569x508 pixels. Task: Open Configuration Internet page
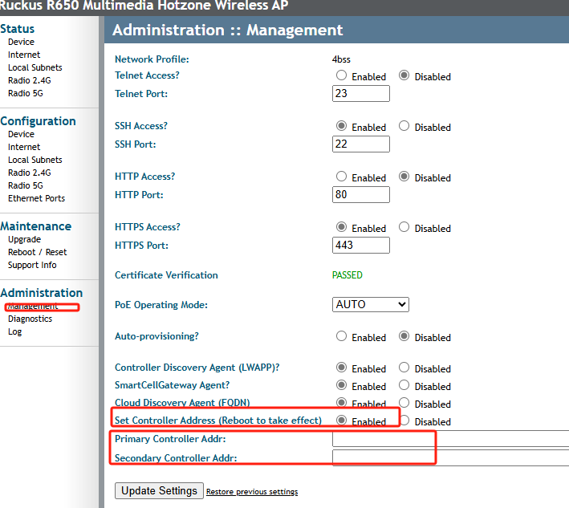(x=24, y=147)
